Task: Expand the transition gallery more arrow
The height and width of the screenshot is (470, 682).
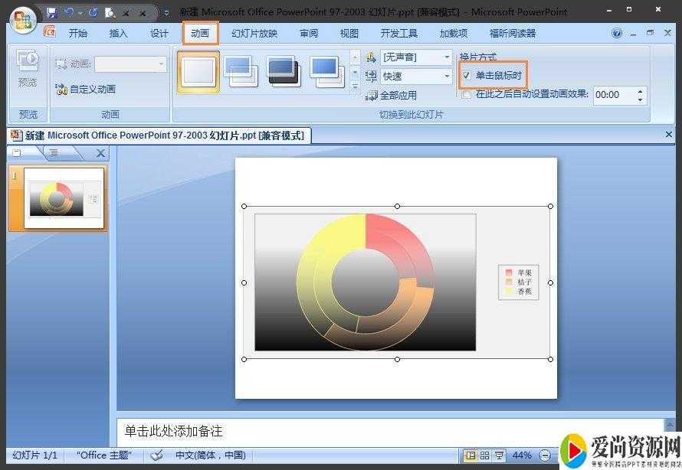Action: (355, 87)
